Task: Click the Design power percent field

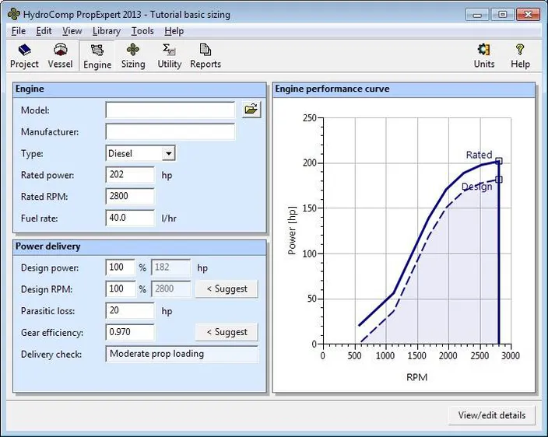Action: pos(120,267)
